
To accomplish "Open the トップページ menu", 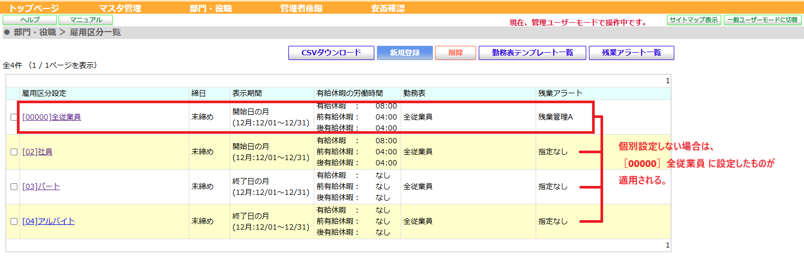I will coord(34,8).
